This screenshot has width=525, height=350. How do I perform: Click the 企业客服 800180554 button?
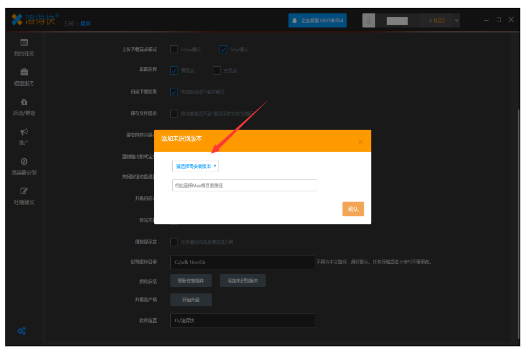pyautogui.click(x=317, y=21)
